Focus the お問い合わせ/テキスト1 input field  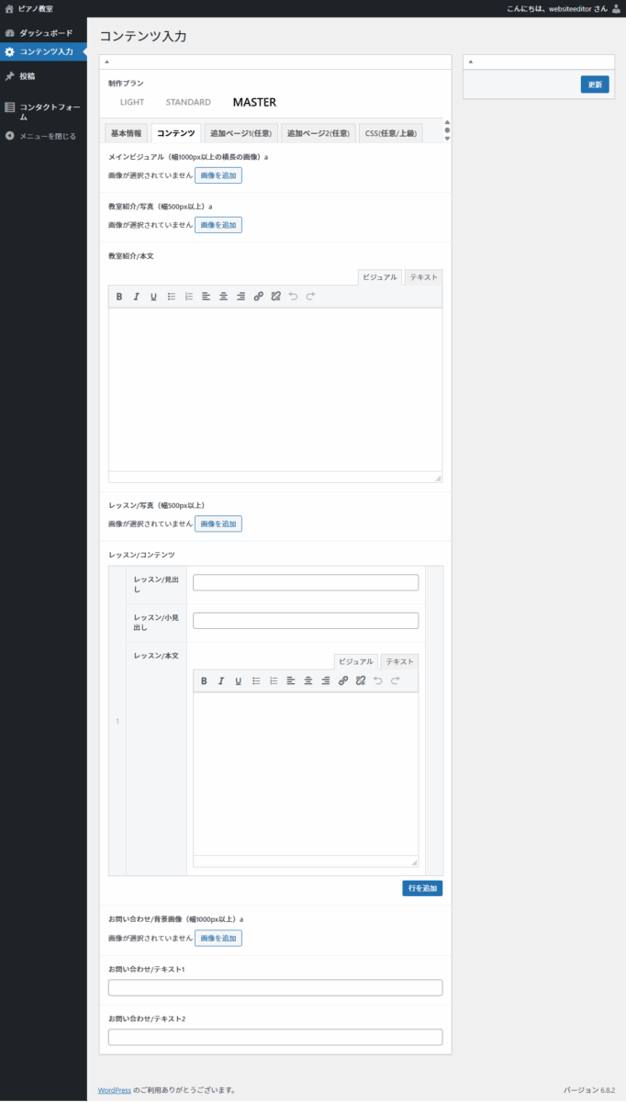(275, 987)
